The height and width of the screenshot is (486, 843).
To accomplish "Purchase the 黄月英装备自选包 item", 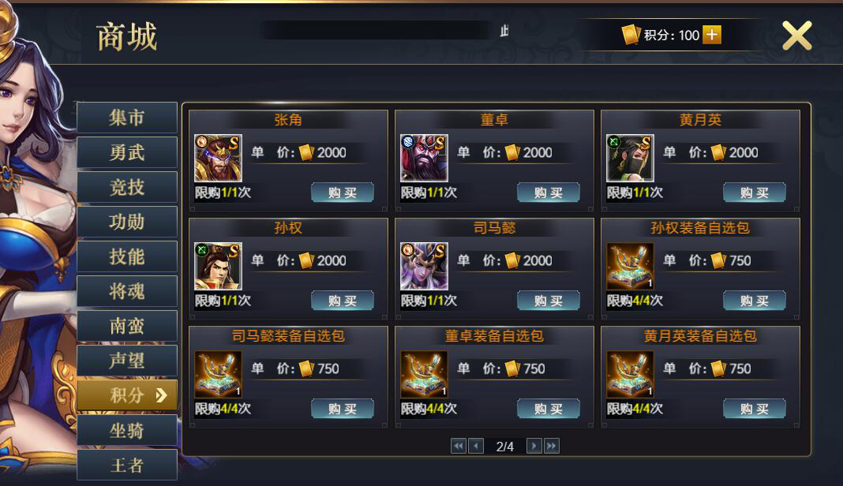I will tap(755, 409).
